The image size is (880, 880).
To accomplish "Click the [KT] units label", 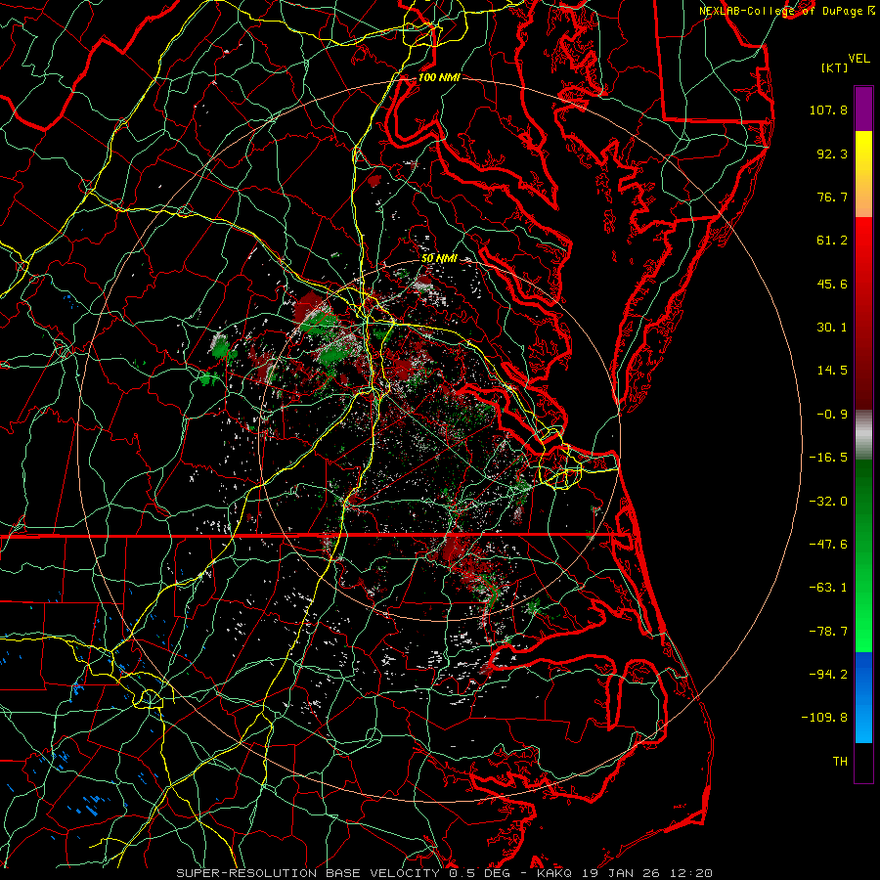I will tap(835, 67).
